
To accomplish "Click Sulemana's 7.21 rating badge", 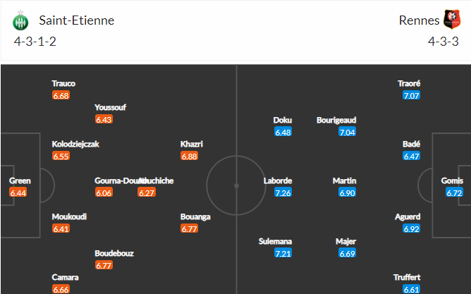I will tap(283, 253).
